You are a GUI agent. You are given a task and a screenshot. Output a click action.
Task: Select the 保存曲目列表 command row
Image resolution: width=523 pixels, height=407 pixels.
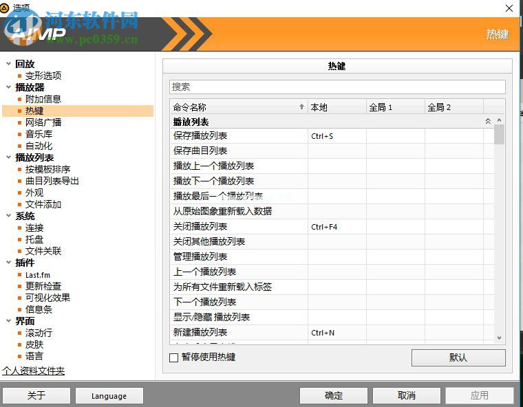[332, 151]
